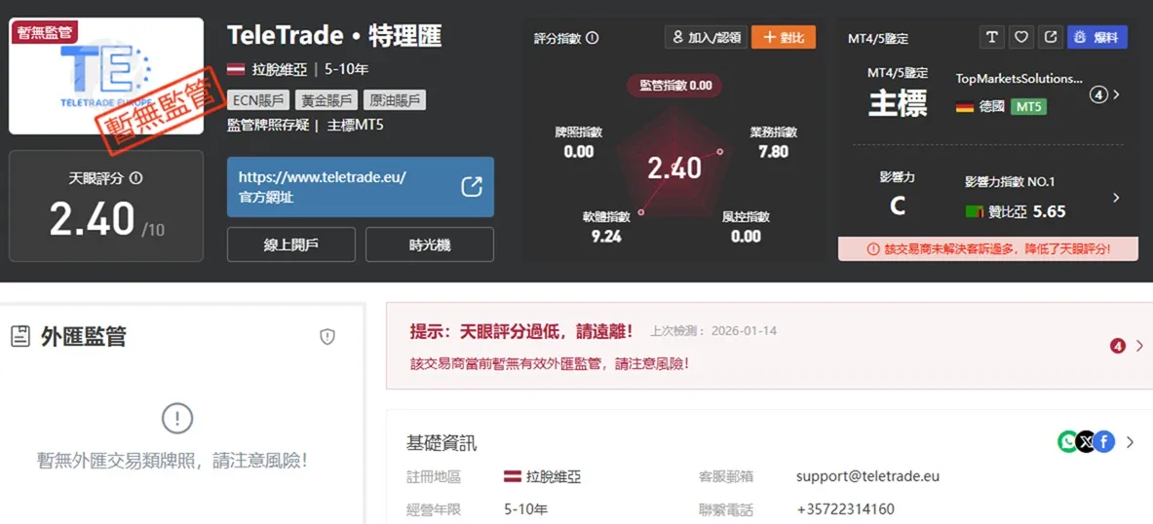
Task: Click the document icon beside 外匯監管
Action: (20, 337)
